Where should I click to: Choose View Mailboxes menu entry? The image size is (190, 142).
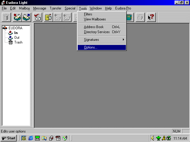tap(102, 19)
